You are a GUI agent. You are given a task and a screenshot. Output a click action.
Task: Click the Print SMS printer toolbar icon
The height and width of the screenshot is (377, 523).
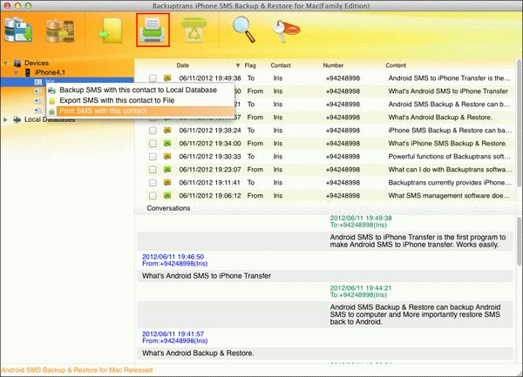153,30
